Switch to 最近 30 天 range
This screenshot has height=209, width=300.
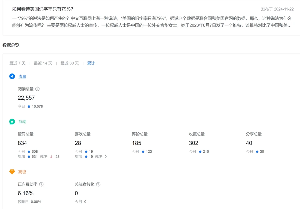click(x=70, y=63)
